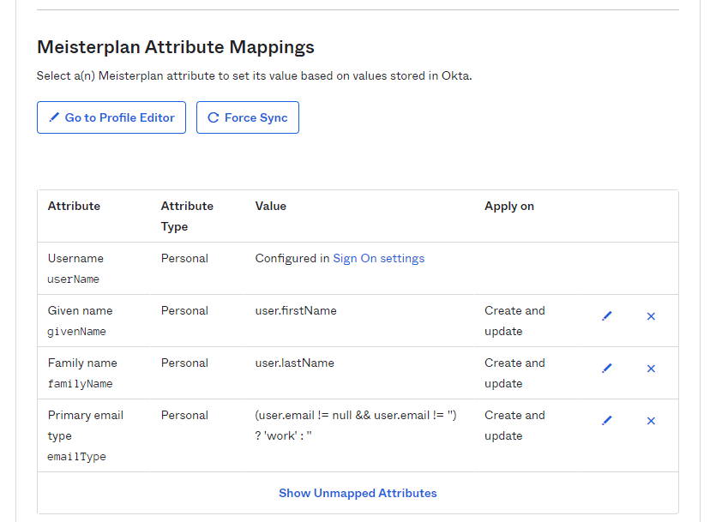
Task: Click Personal type in Given name row
Action: click(184, 310)
